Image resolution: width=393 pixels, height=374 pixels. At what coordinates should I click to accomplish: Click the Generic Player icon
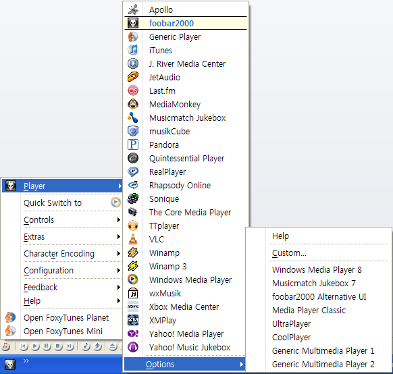coord(133,36)
